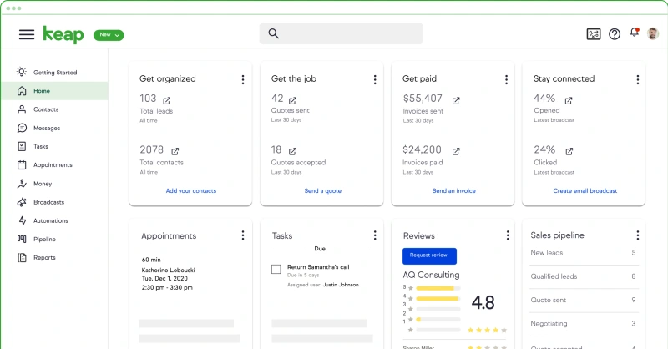This screenshot has height=349, width=668.
Task: Click the notifications bell icon
Action: [635, 34]
